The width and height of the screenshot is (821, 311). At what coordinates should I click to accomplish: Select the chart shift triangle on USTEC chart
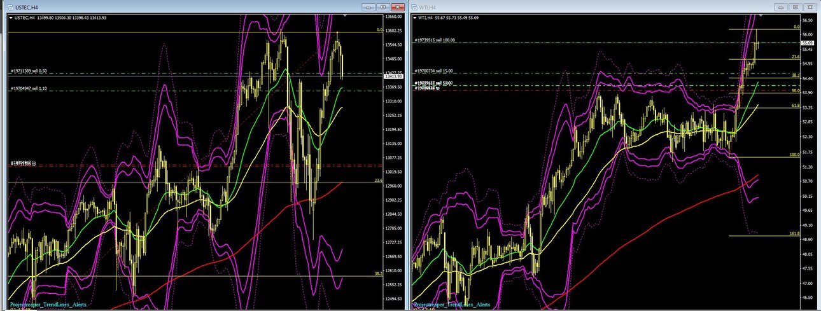click(344, 15)
